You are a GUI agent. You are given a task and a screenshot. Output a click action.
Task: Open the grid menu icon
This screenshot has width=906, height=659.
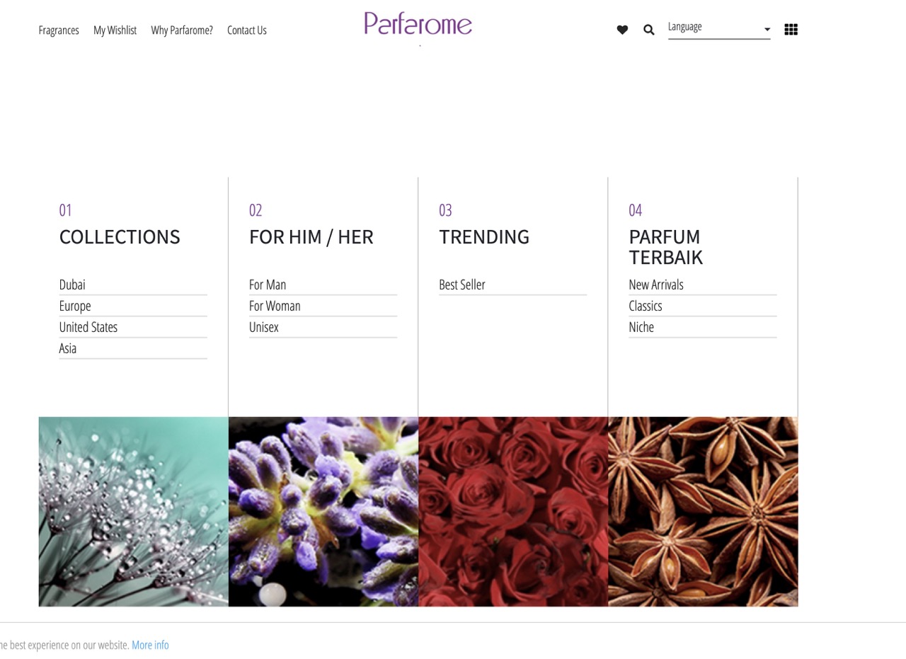point(791,30)
